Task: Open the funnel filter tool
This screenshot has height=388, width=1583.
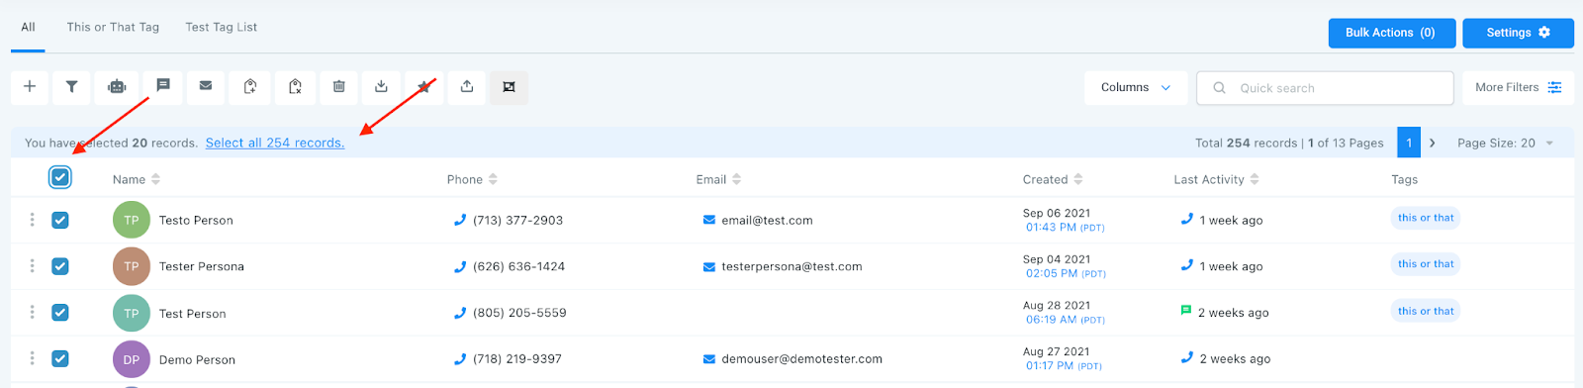Action: tap(71, 87)
